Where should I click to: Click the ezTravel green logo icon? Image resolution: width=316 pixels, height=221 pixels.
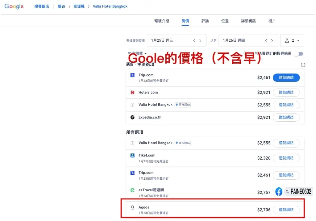coord(132,190)
